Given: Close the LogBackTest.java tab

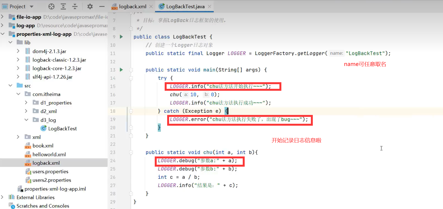Looking at the screenshot, I should [210, 6].
